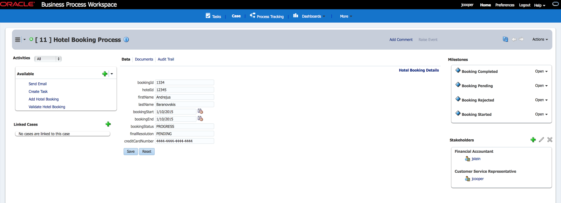Open arrow next to Available plus icon
Viewport: 561px width, 203px height.
[112, 74]
